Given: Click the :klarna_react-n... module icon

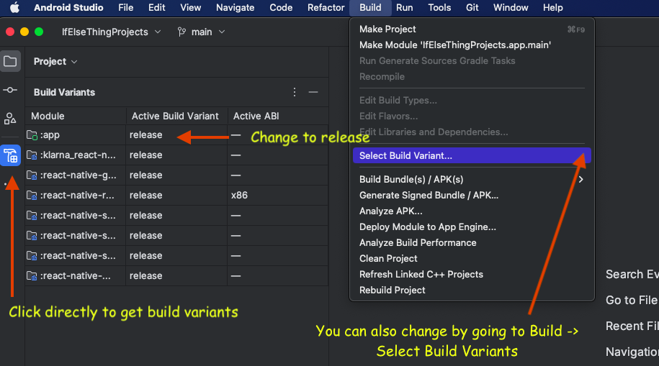Looking at the screenshot, I should point(32,155).
